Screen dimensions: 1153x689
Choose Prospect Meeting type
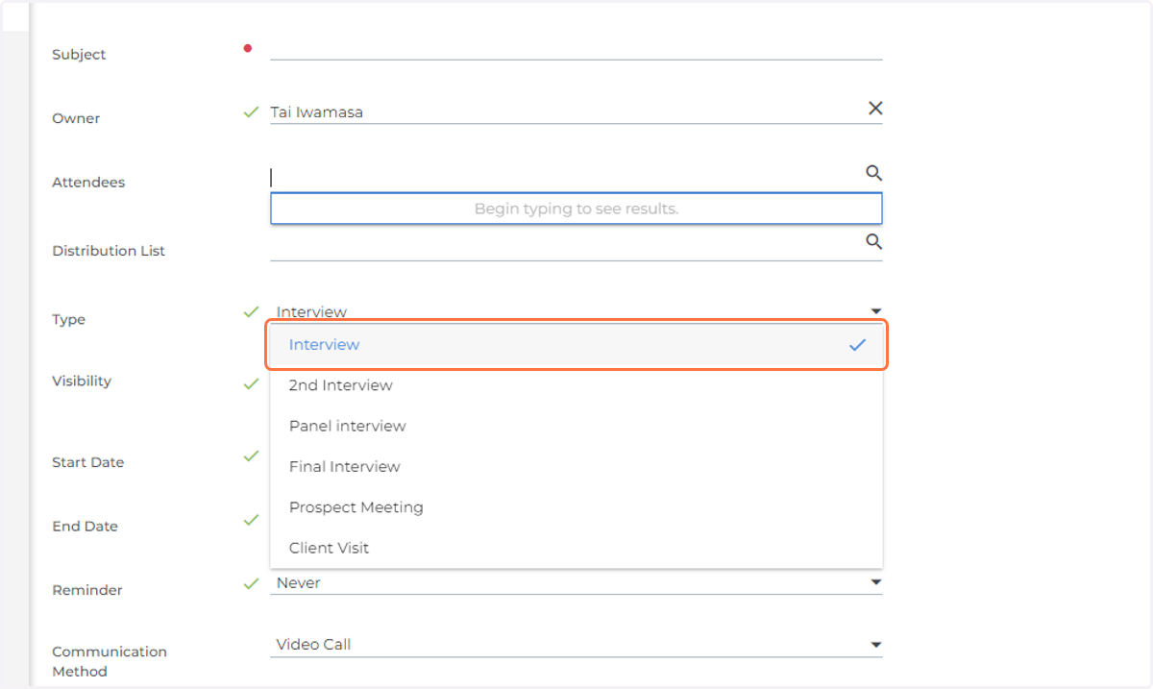[576, 506]
